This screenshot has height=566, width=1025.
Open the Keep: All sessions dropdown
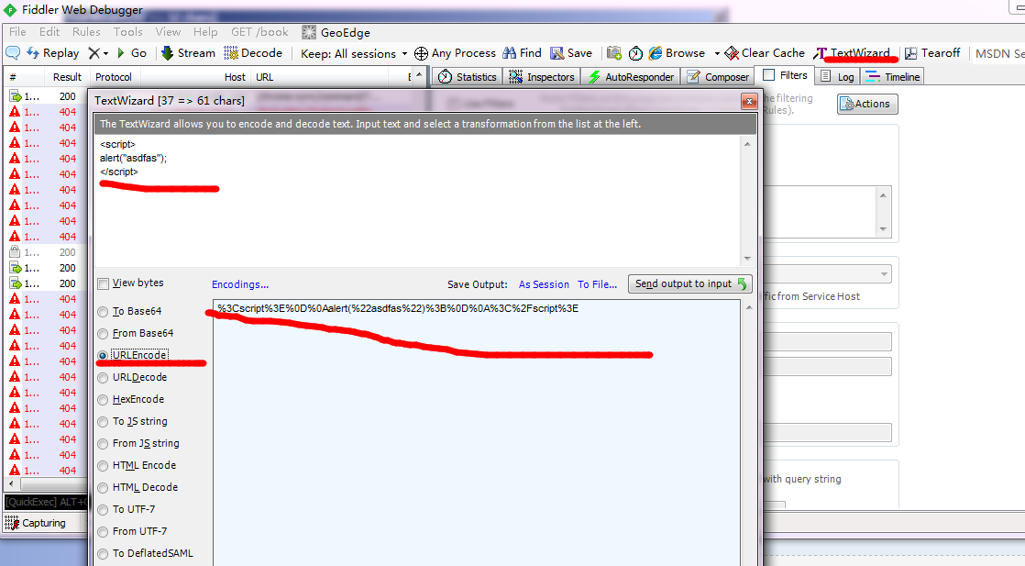354,53
